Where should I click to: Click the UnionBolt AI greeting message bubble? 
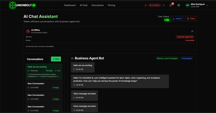pos(120,81)
